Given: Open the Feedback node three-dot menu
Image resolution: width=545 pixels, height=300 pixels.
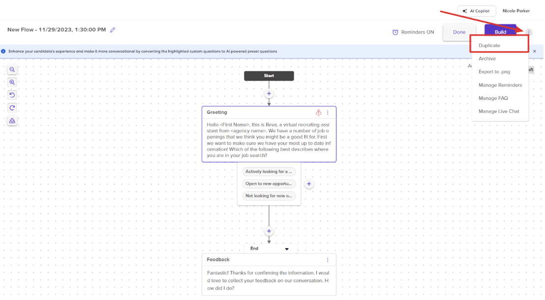Looking at the screenshot, I should point(328,260).
